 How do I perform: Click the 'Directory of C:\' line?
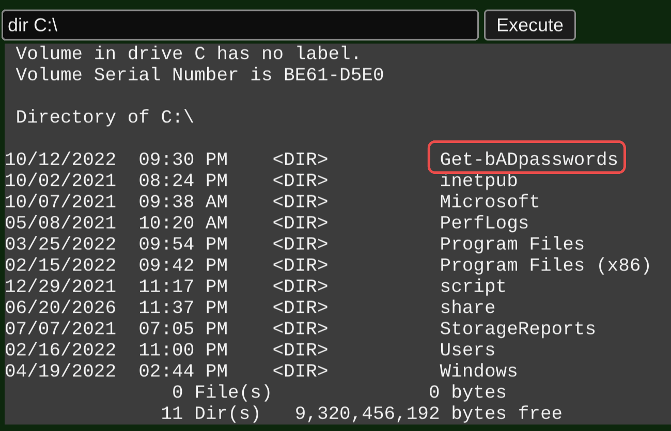click(x=105, y=117)
